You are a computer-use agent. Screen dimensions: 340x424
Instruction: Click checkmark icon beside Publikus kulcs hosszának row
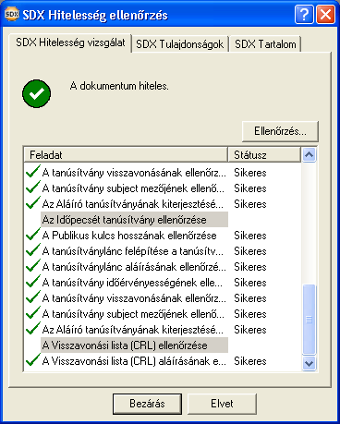(33, 235)
